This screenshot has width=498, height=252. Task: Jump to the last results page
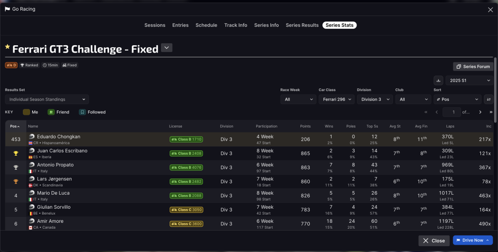[491, 112]
